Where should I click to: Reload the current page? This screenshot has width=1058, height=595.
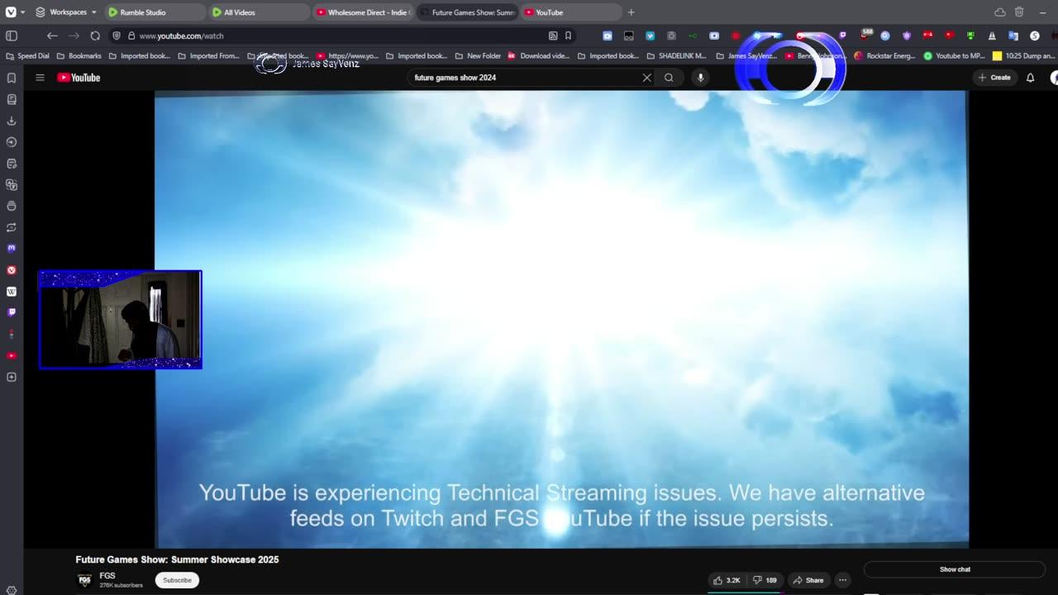(x=95, y=36)
